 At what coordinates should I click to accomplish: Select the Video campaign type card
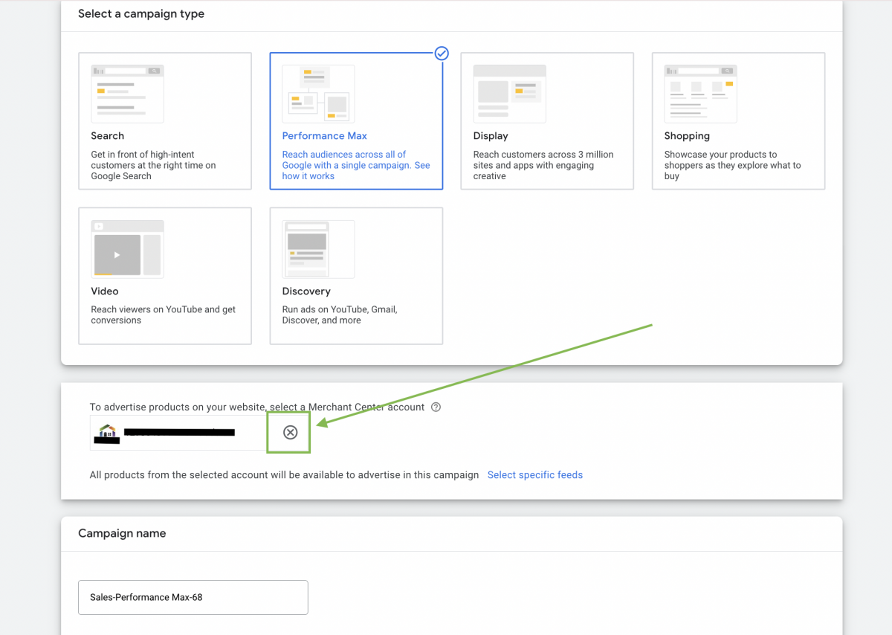pyautogui.click(x=165, y=305)
